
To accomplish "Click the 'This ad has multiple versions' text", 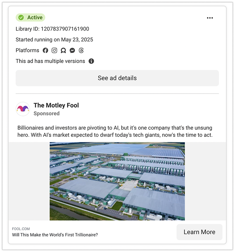I will tap(50, 61).
